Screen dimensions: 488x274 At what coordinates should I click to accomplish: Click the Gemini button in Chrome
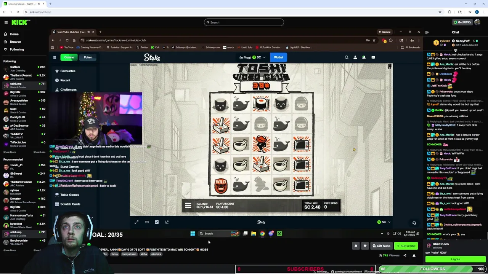(384, 32)
